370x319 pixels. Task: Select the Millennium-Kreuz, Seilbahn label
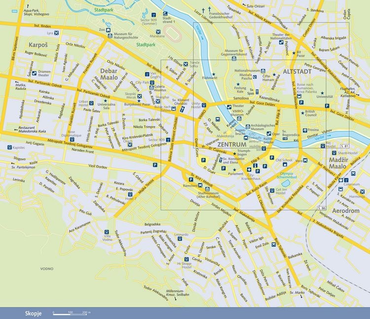pos(178,292)
